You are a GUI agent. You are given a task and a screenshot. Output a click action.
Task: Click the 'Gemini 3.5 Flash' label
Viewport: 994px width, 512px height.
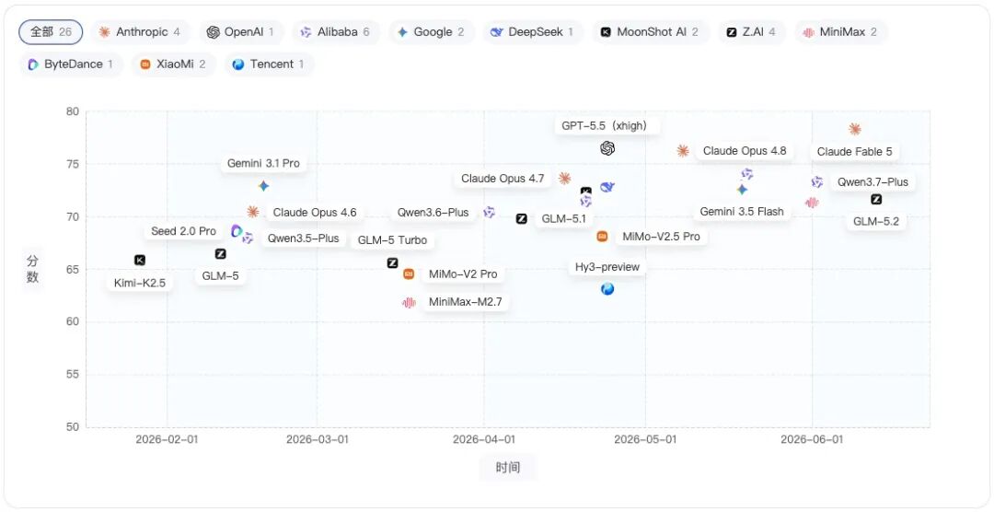742,211
